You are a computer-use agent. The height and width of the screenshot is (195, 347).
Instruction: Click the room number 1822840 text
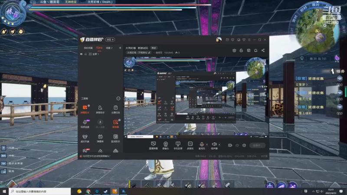169,52
